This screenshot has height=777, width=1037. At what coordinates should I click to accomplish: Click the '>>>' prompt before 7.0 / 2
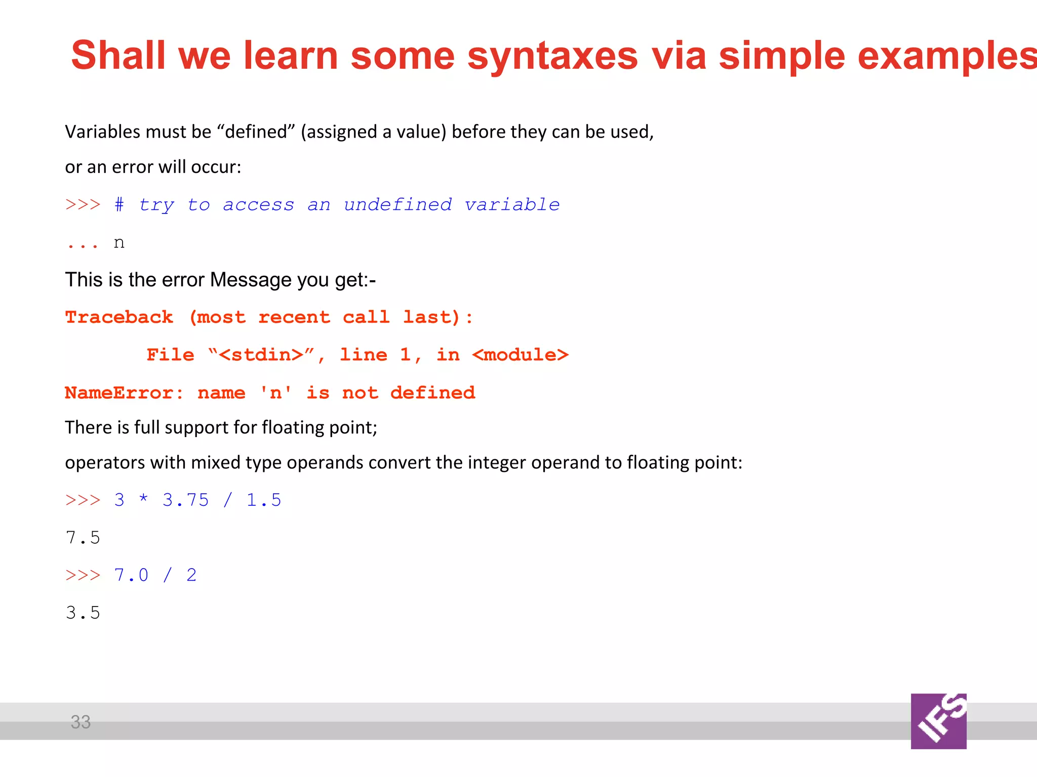click(83, 575)
